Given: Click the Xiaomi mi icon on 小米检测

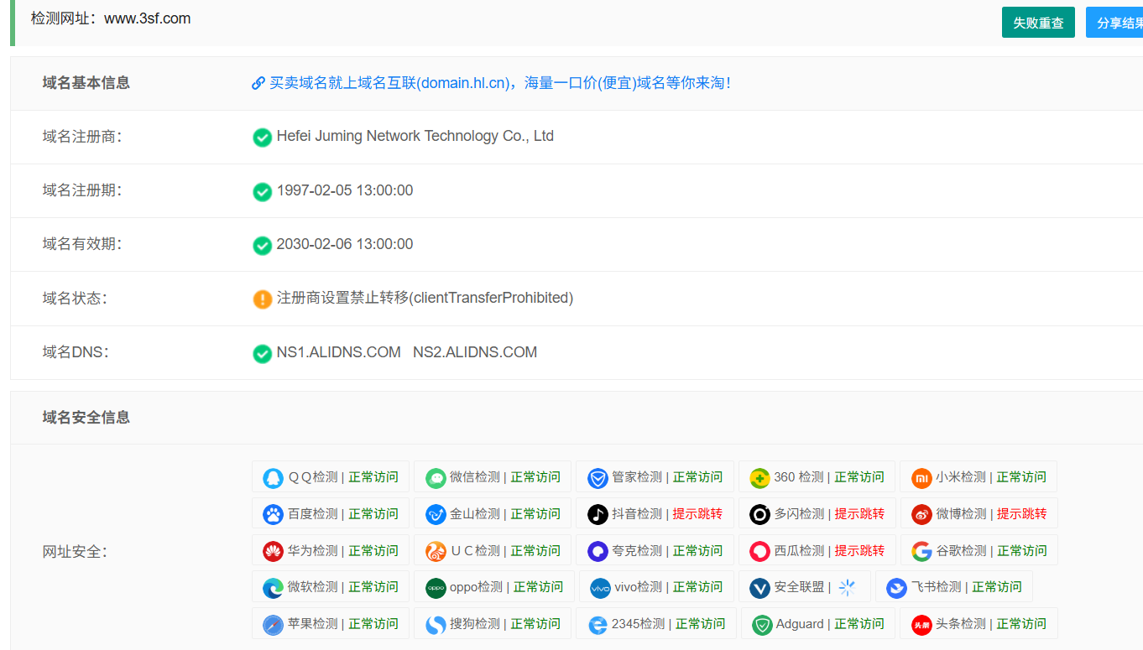Looking at the screenshot, I should [922, 476].
